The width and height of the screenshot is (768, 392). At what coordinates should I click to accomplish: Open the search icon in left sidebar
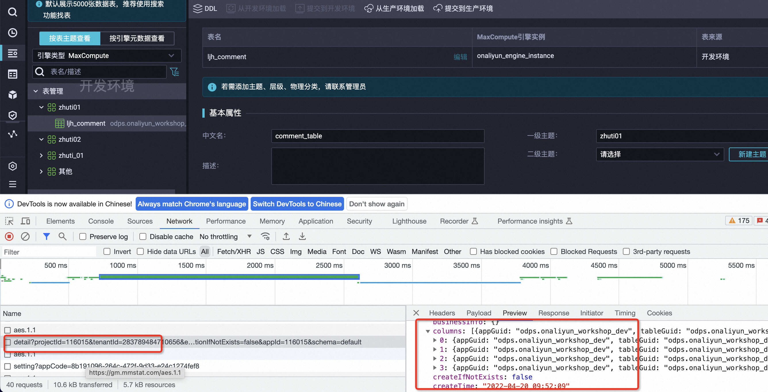12,12
